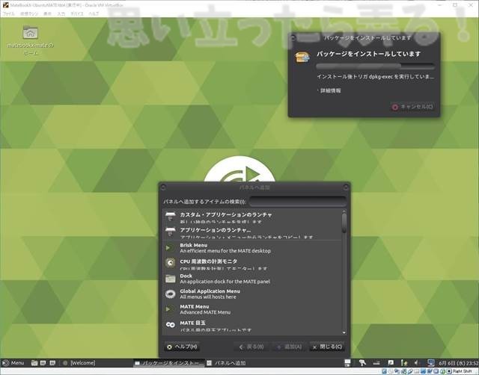Click the VirtualBox mouse integration green arrow icon

442,371
